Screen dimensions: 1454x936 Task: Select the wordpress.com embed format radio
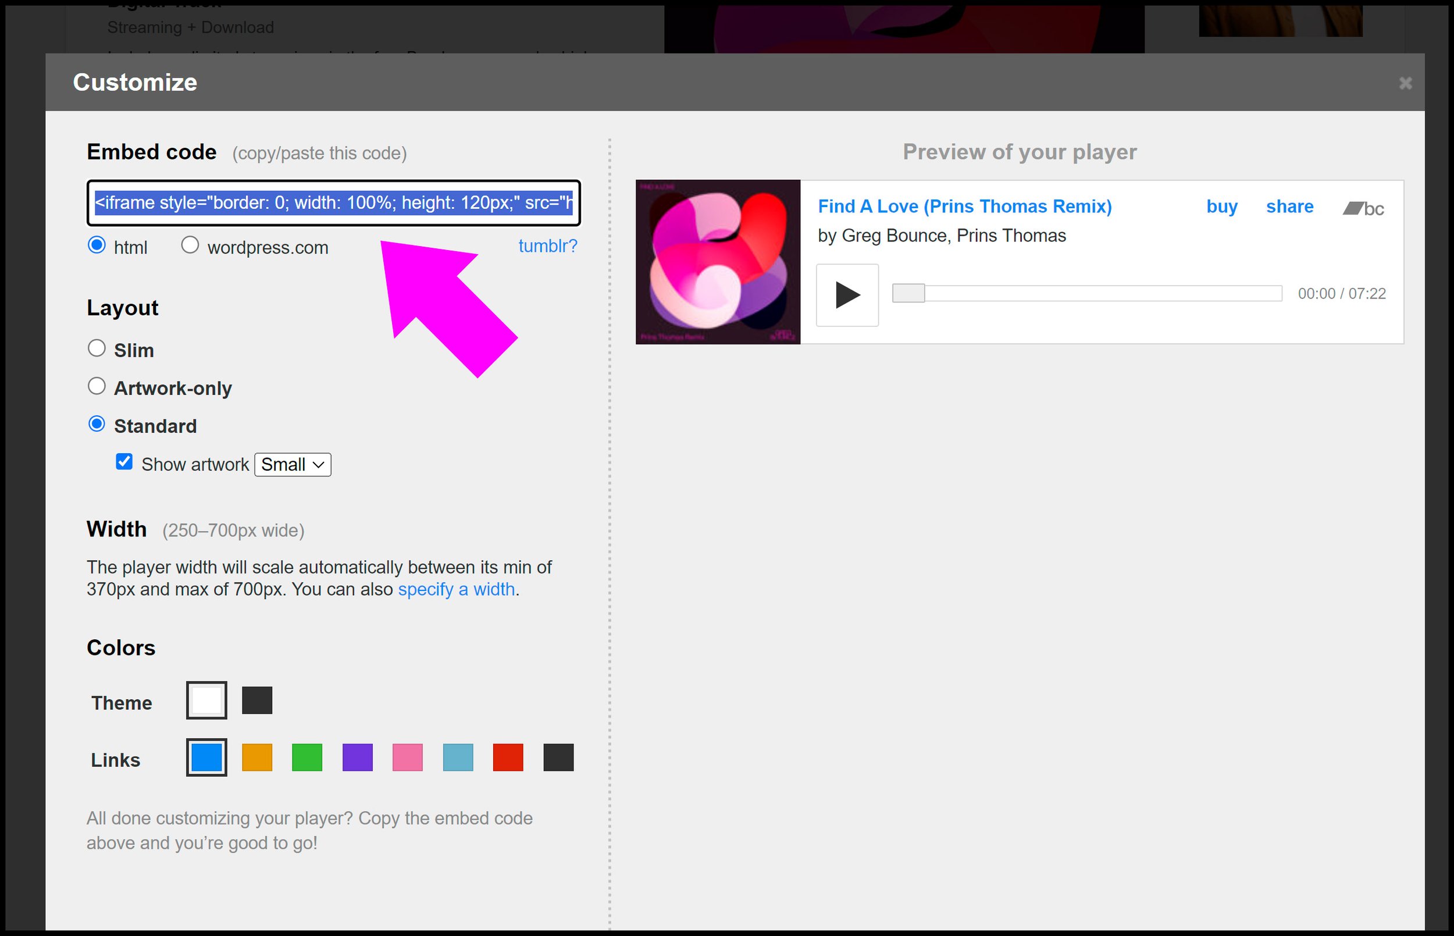click(x=190, y=245)
